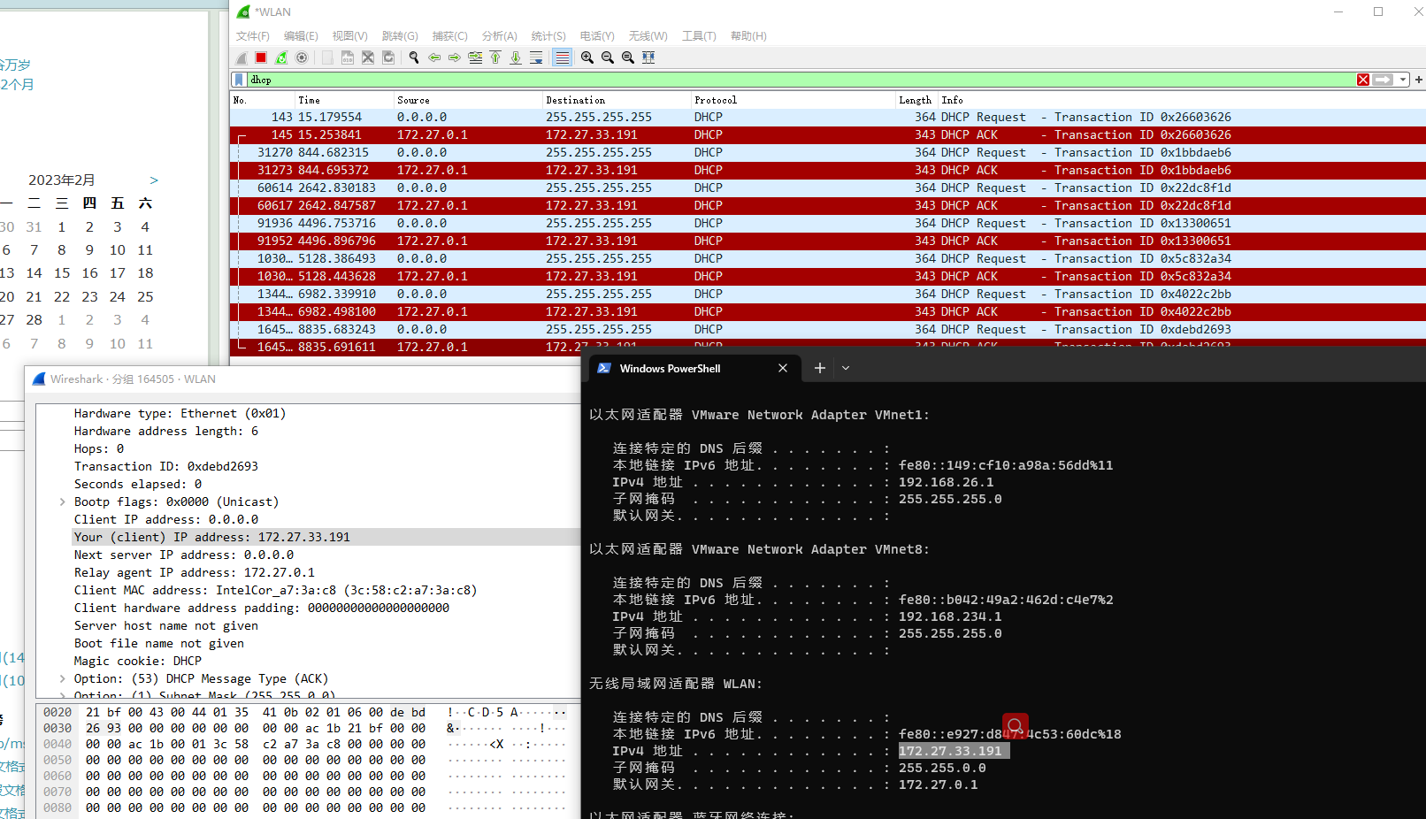Image resolution: width=1426 pixels, height=819 pixels.
Task: Start capturing packets with the fin icon
Action: pos(241,57)
